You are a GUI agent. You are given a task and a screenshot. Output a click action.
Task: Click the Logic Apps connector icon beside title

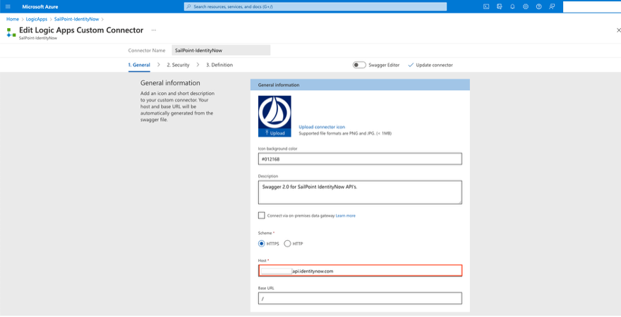click(x=11, y=32)
